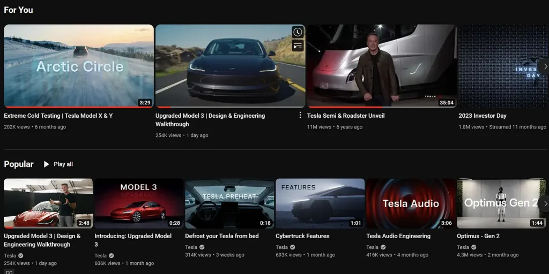Screen dimensions: 549x274
Task: Click title Extreme Cold Testing | Tesla Model X & Y
Action: coord(58,116)
